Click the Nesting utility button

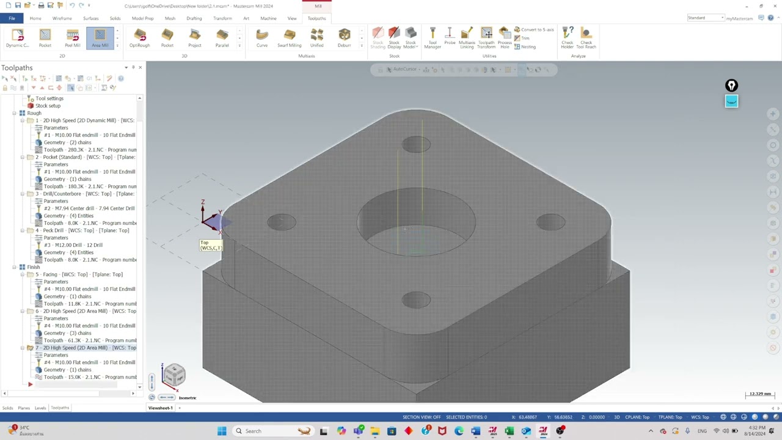point(525,46)
